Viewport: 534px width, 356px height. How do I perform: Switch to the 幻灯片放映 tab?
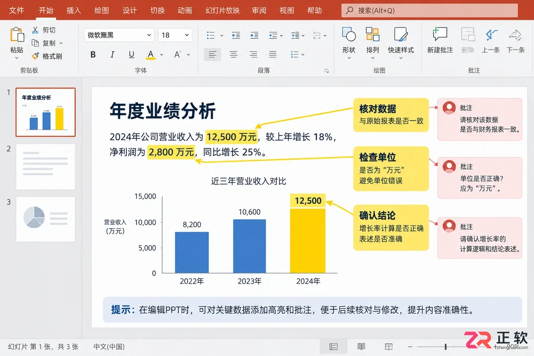click(223, 10)
